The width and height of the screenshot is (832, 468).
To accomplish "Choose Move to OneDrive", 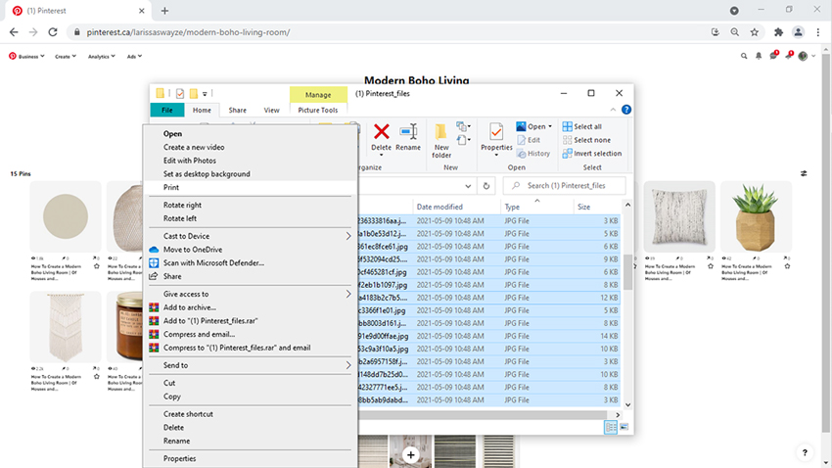I will pyautogui.click(x=250, y=250).
